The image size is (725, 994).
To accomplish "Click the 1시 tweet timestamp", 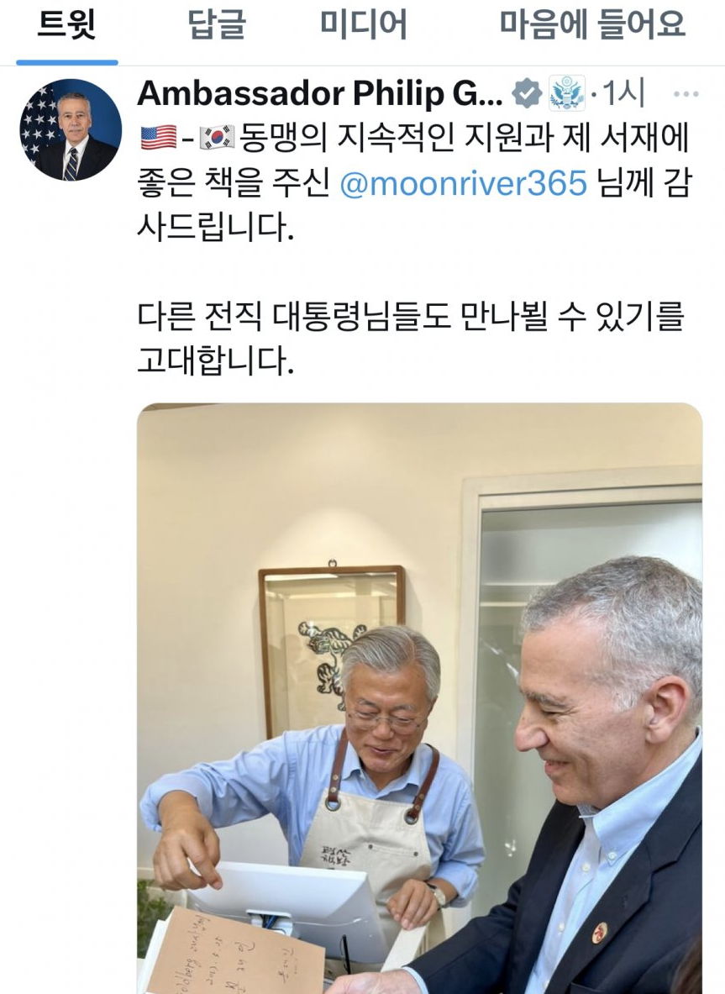I will click(623, 94).
